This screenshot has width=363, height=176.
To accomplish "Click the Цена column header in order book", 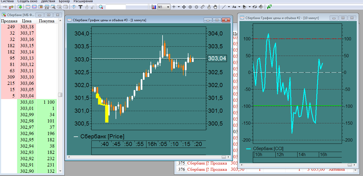I will pos(26,21).
